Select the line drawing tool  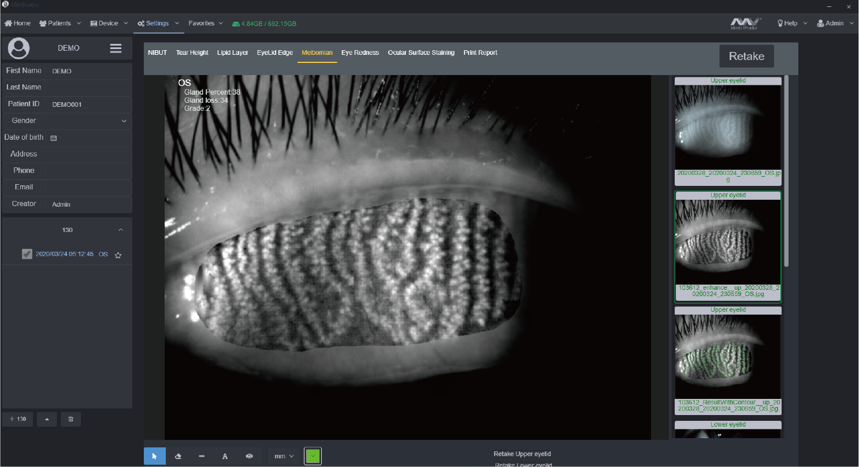(202, 456)
